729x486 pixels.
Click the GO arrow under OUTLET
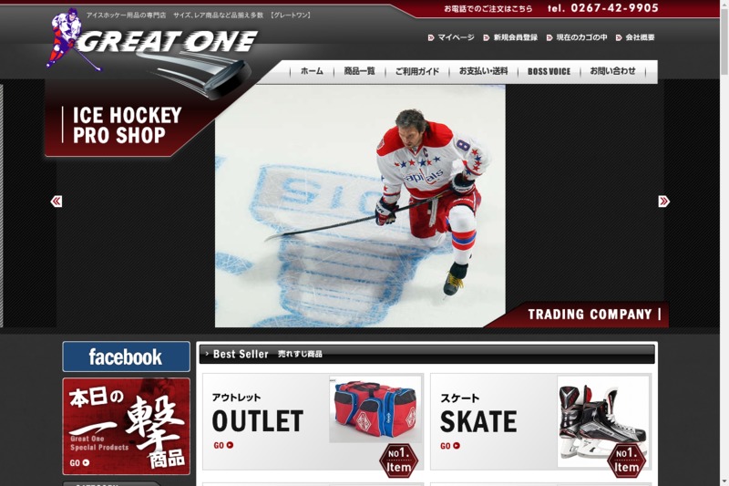coord(223,445)
